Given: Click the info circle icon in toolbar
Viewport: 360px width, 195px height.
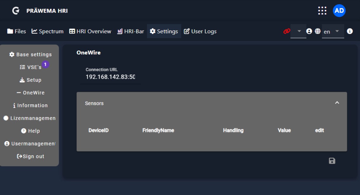Looking at the screenshot, I should 350,31.
